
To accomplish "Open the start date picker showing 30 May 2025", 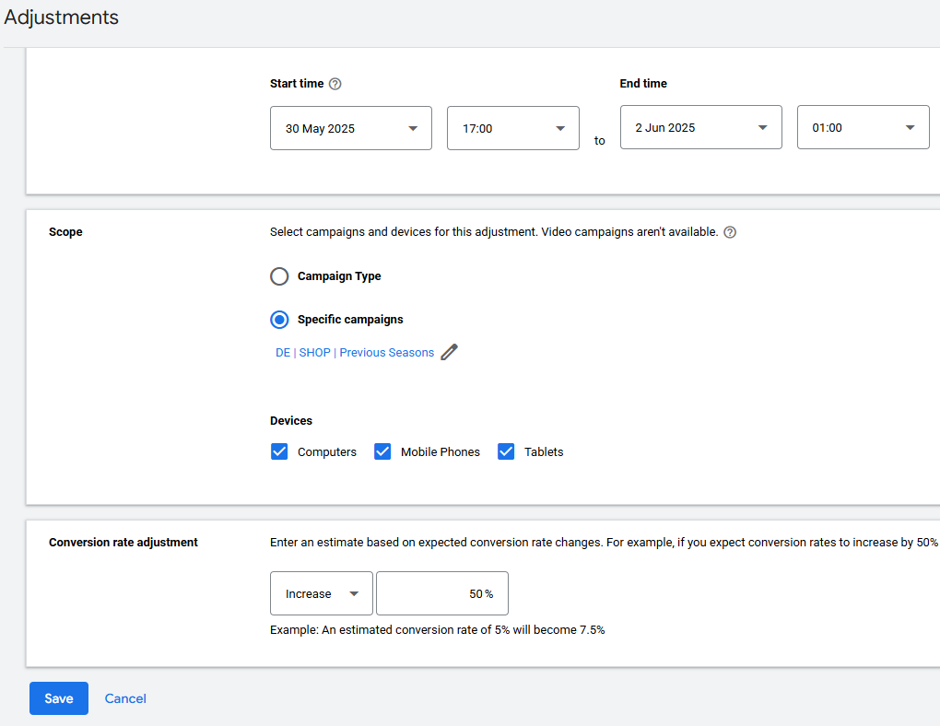I will point(350,127).
